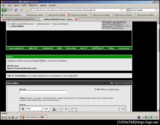Reload the current page
The image size is (160, 125).
16,10
